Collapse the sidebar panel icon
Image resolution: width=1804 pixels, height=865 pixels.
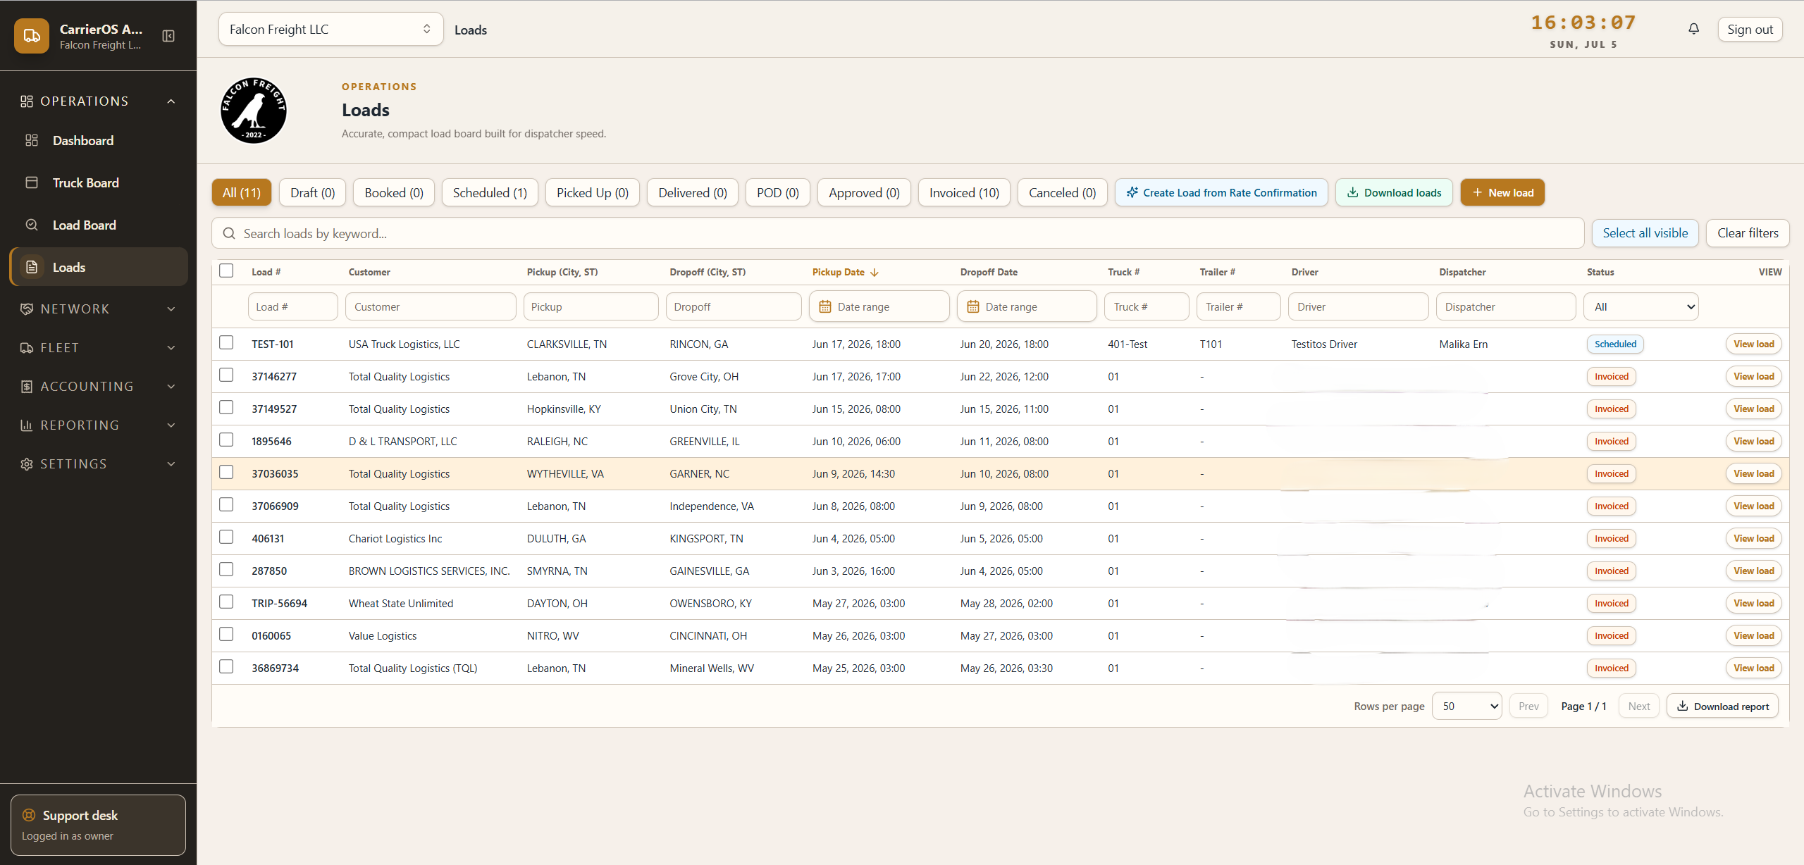pos(168,36)
